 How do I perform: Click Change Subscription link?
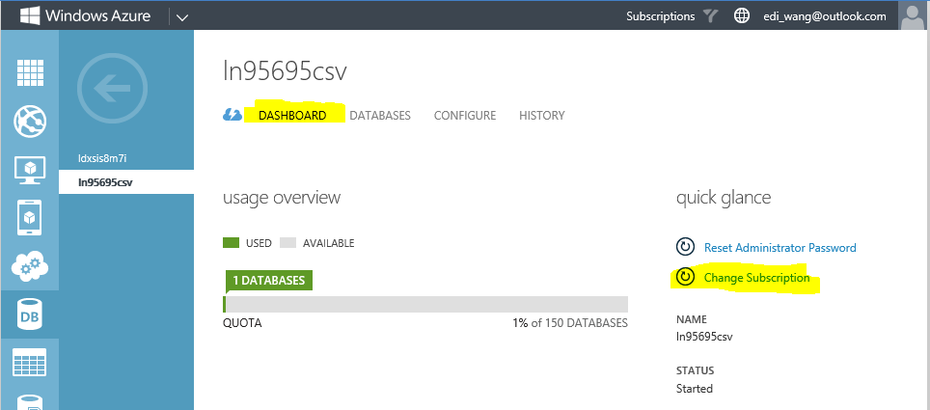(756, 278)
